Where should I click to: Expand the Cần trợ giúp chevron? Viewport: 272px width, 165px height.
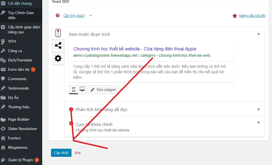[90, 16]
